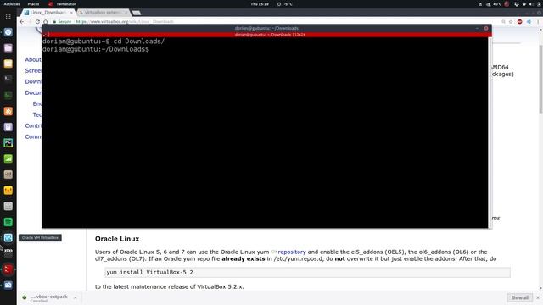Click the red Terminator terminal title strip
543x305 pixels.
click(x=266, y=35)
